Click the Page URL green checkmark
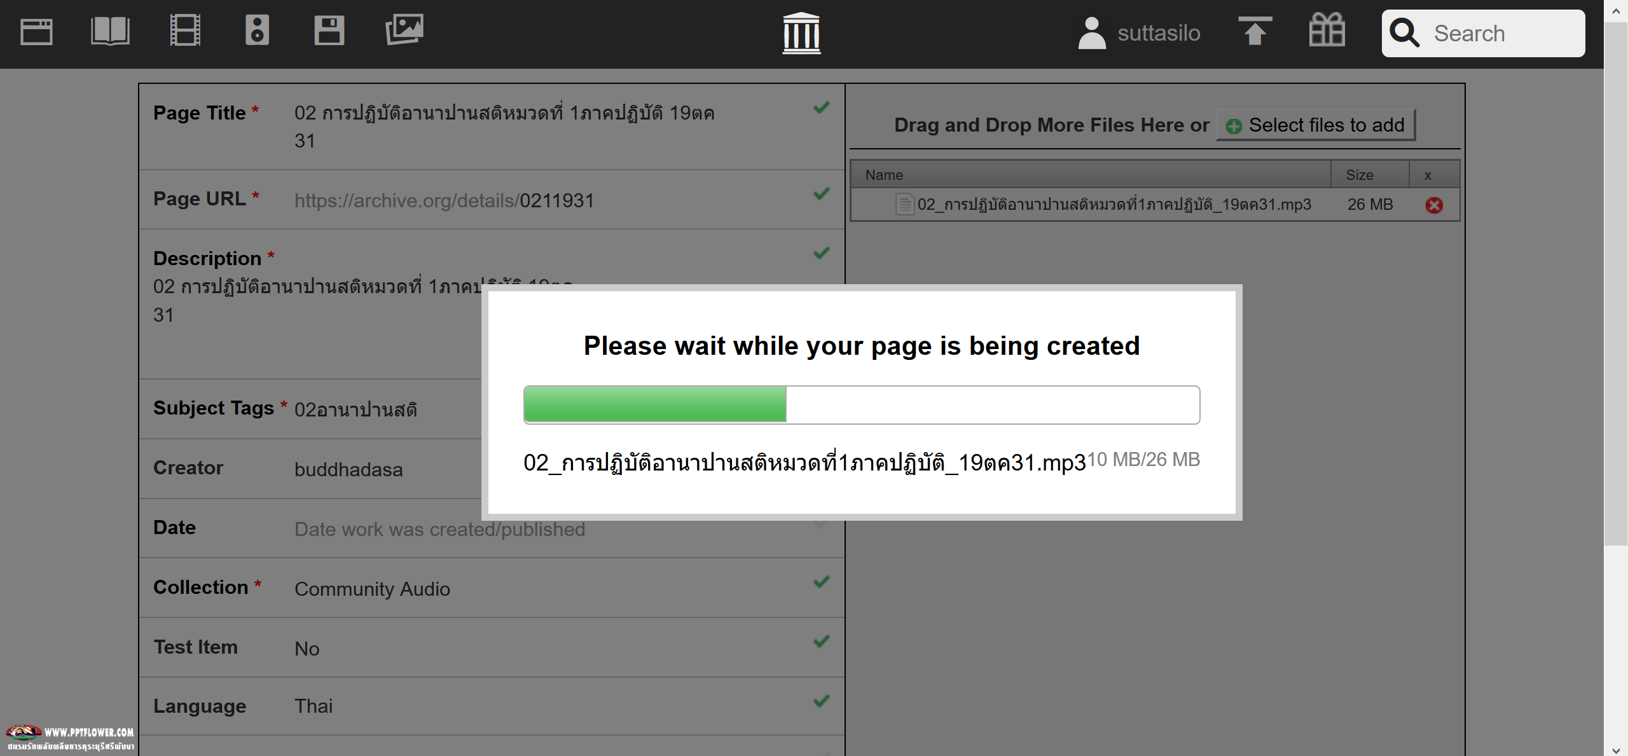Viewport: 1628px width, 756px height. [x=822, y=193]
